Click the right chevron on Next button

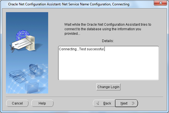coord(133,103)
